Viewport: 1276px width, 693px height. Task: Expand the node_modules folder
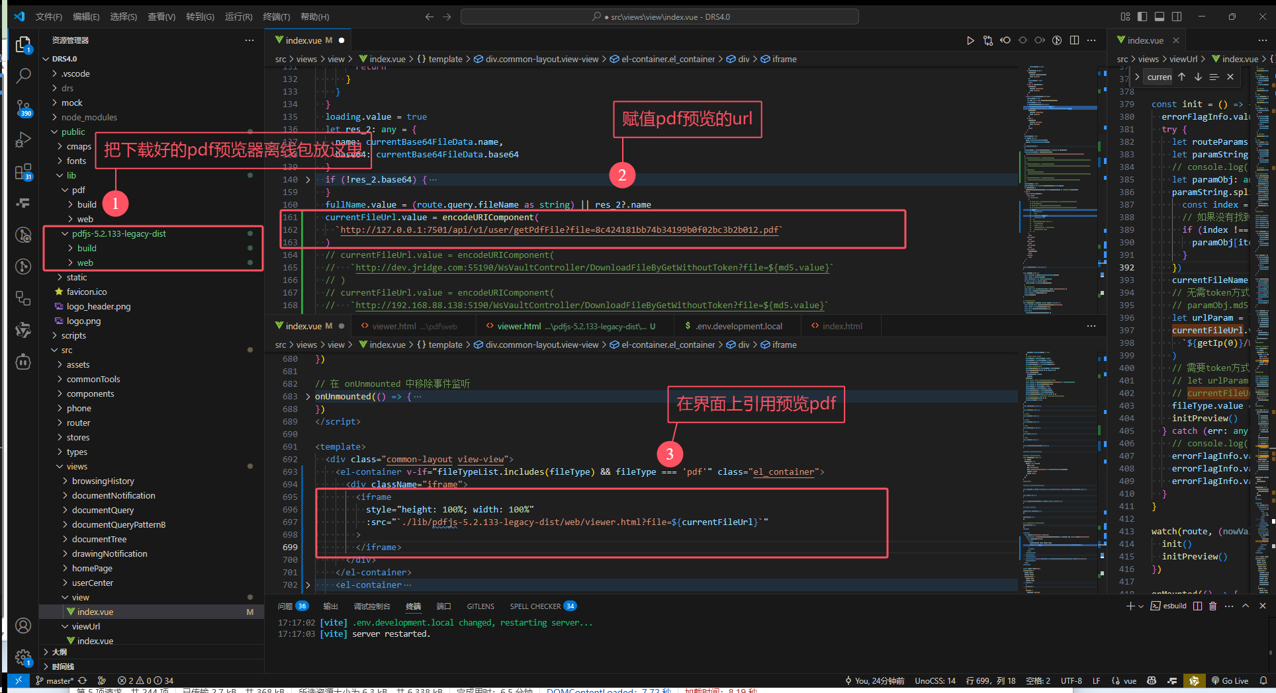point(89,117)
